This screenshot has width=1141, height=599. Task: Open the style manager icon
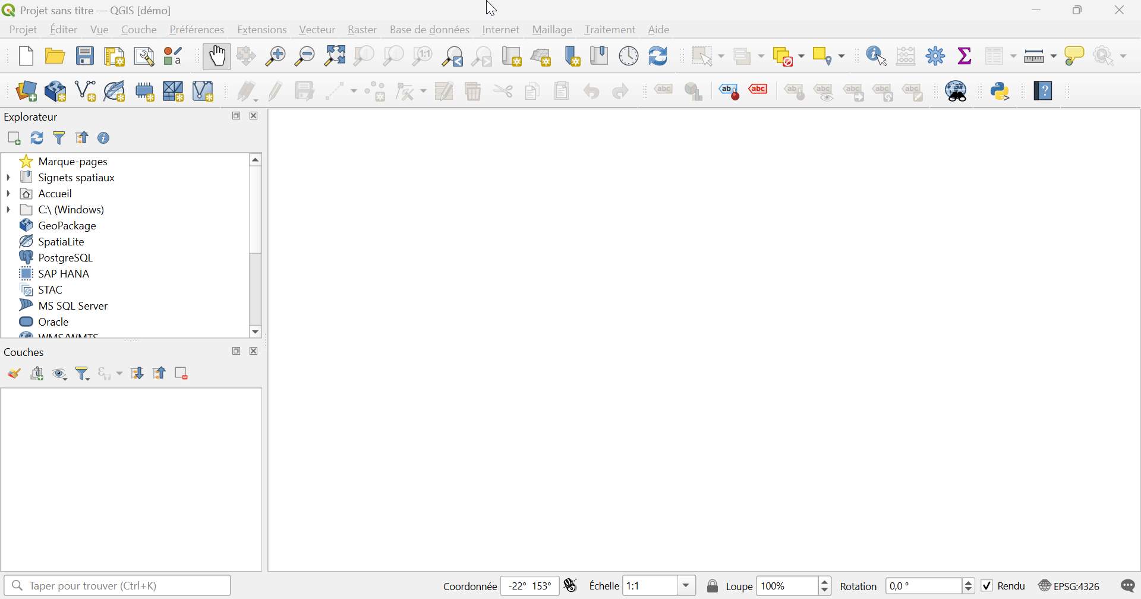(174, 56)
